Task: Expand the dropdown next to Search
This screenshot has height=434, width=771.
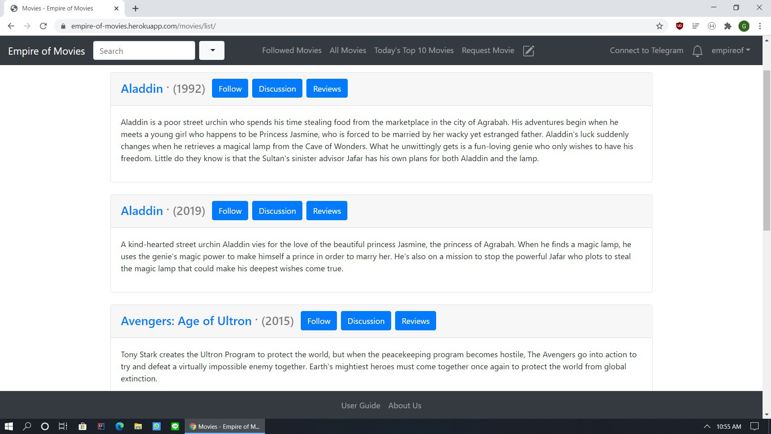Action: tap(212, 51)
